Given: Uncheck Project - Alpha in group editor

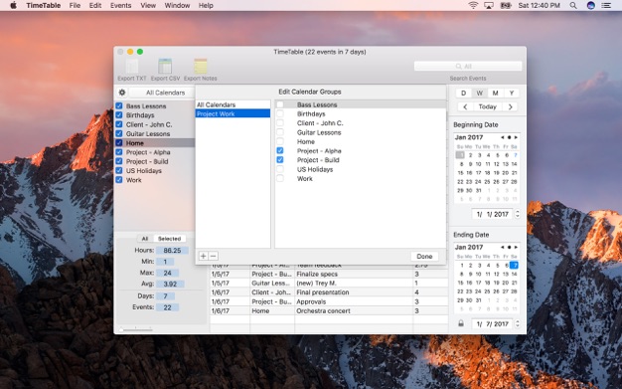Looking at the screenshot, I should (x=280, y=150).
